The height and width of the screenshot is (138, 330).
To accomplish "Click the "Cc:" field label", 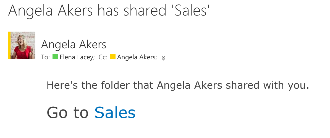I will [x=103, y=57].
